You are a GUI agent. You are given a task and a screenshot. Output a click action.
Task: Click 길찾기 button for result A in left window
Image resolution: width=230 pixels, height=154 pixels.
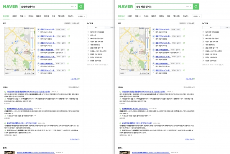[63, 29]
